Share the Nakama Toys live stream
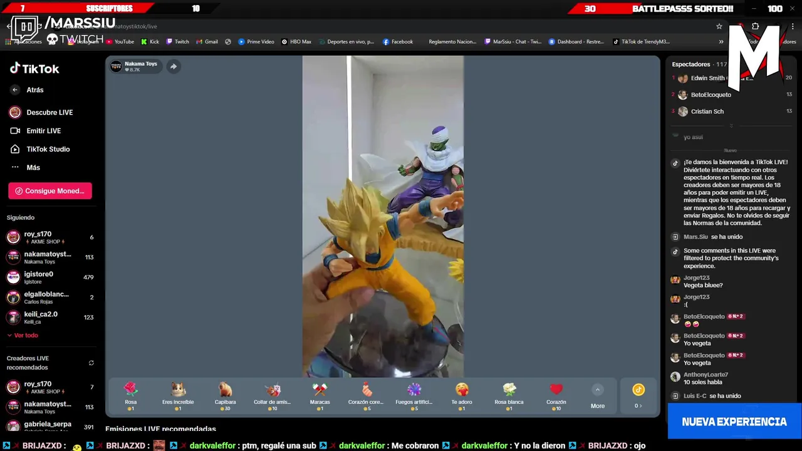The width and height of the screenshot is (802, 451). (x=174, y=66)
